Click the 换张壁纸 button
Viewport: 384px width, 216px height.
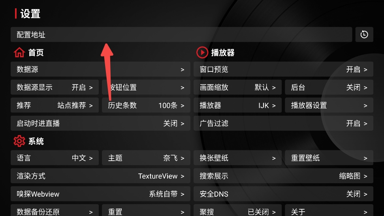click(x=237, y=158)
